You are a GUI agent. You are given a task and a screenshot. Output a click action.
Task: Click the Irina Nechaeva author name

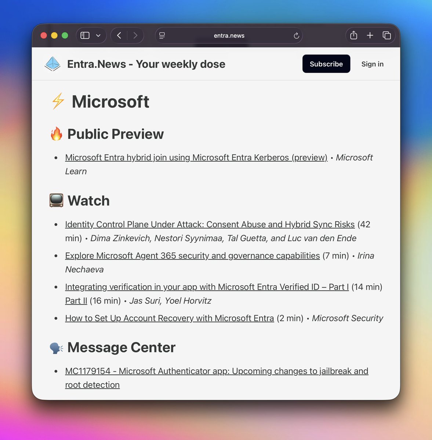219,263
